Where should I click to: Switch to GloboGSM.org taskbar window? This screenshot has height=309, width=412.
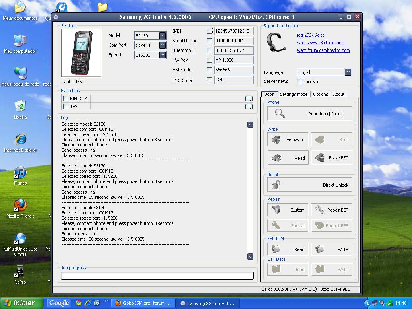coord(142,303)
